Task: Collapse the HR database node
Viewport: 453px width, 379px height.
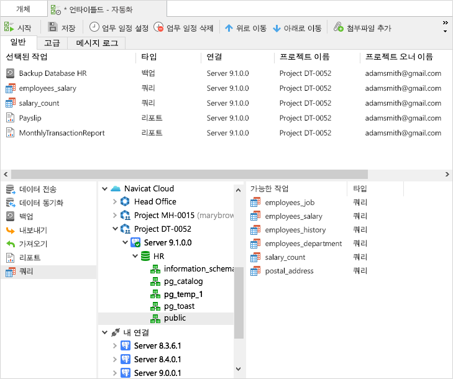Action: coord(134,256)
